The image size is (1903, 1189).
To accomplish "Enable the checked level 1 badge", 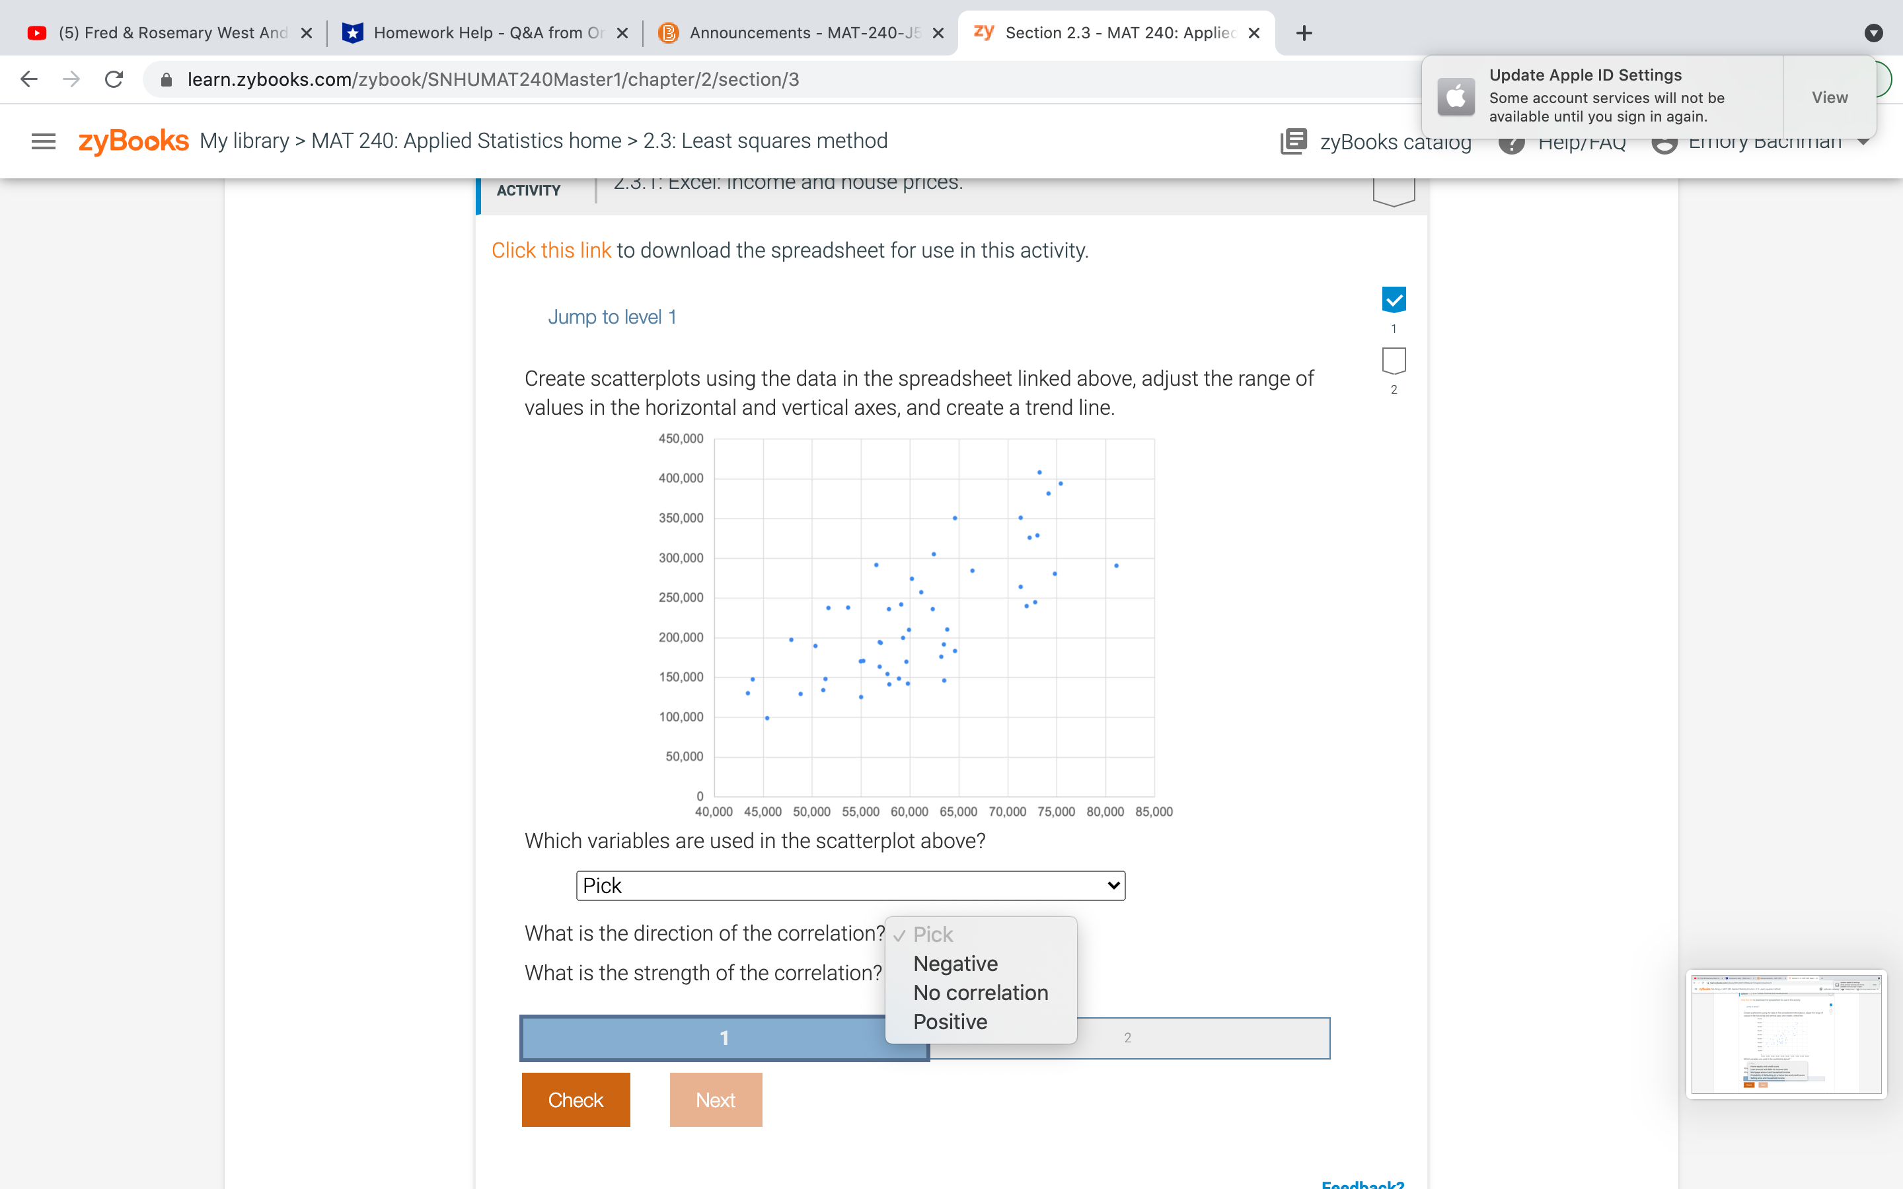I will click(x=1395, y=300).
